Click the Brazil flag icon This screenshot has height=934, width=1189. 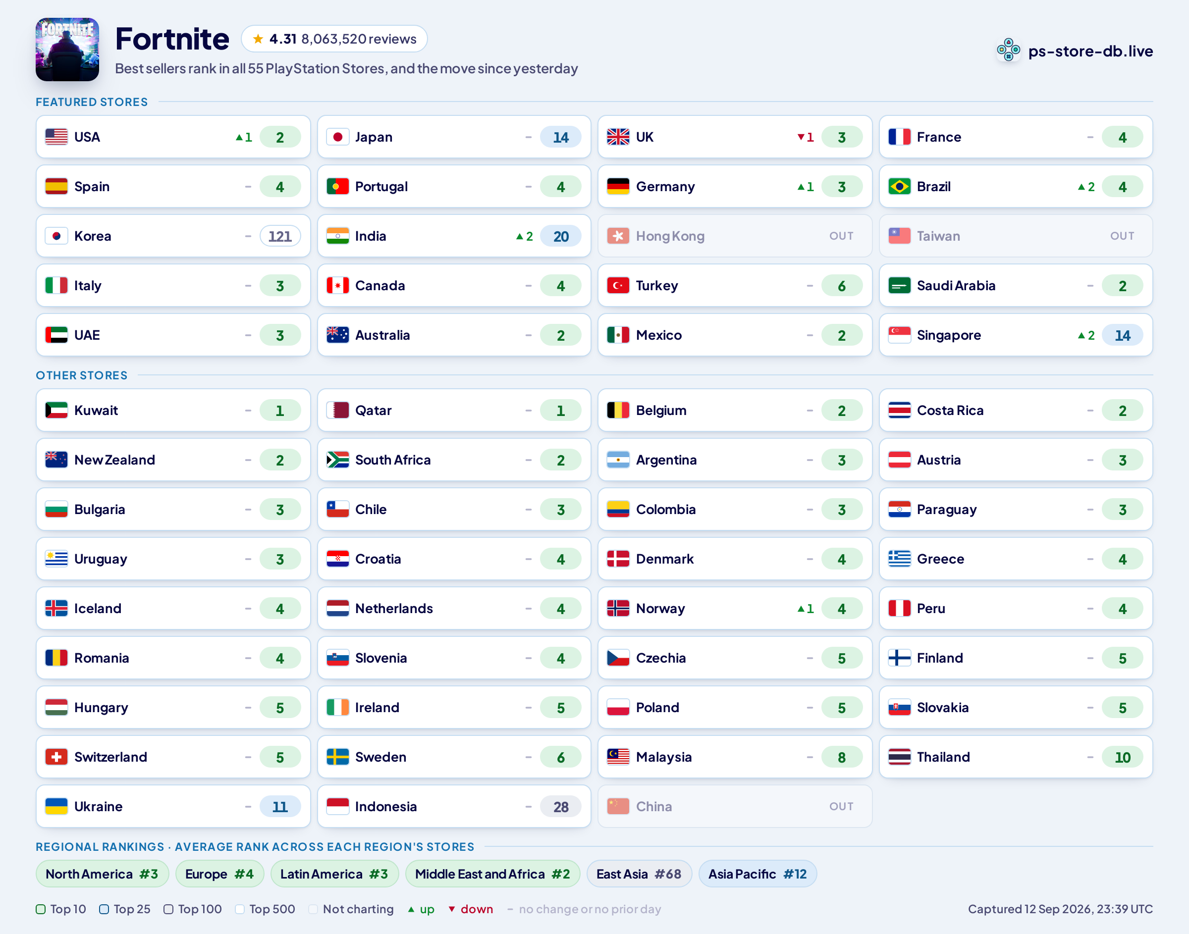pyautogui.click(x=899, y=187)
